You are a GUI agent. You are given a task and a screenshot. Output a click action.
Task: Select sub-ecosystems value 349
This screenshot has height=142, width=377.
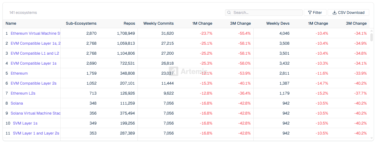click(x=93, y=123)
